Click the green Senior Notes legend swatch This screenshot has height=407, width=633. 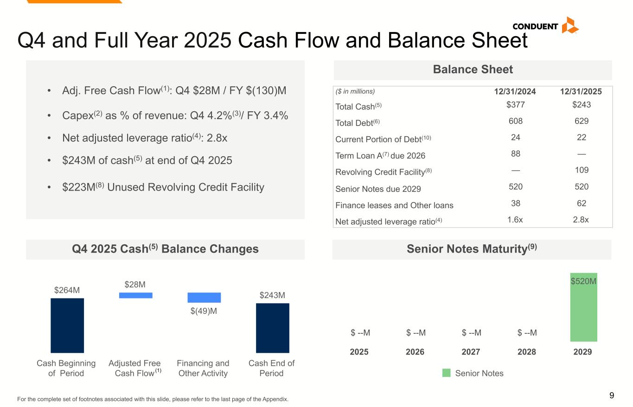pyautogui.click(x=446, y=373)
